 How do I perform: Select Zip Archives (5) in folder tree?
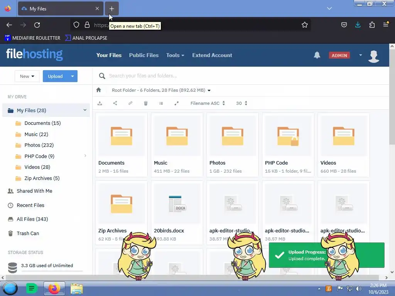(42, 178)
